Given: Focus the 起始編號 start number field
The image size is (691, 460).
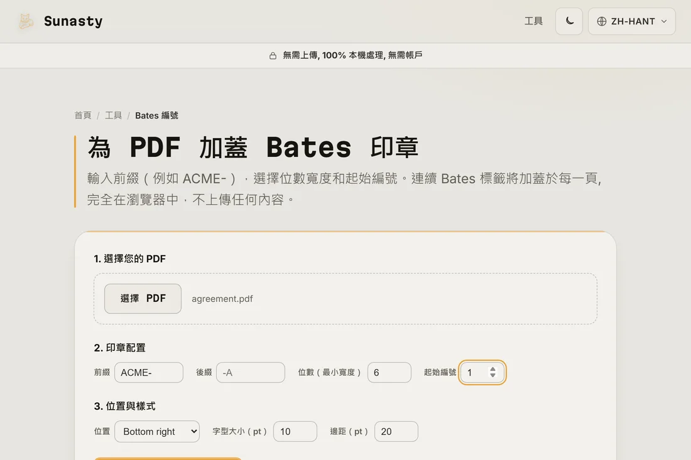Looking at the screenshot, I should click(x=482, y=372).
